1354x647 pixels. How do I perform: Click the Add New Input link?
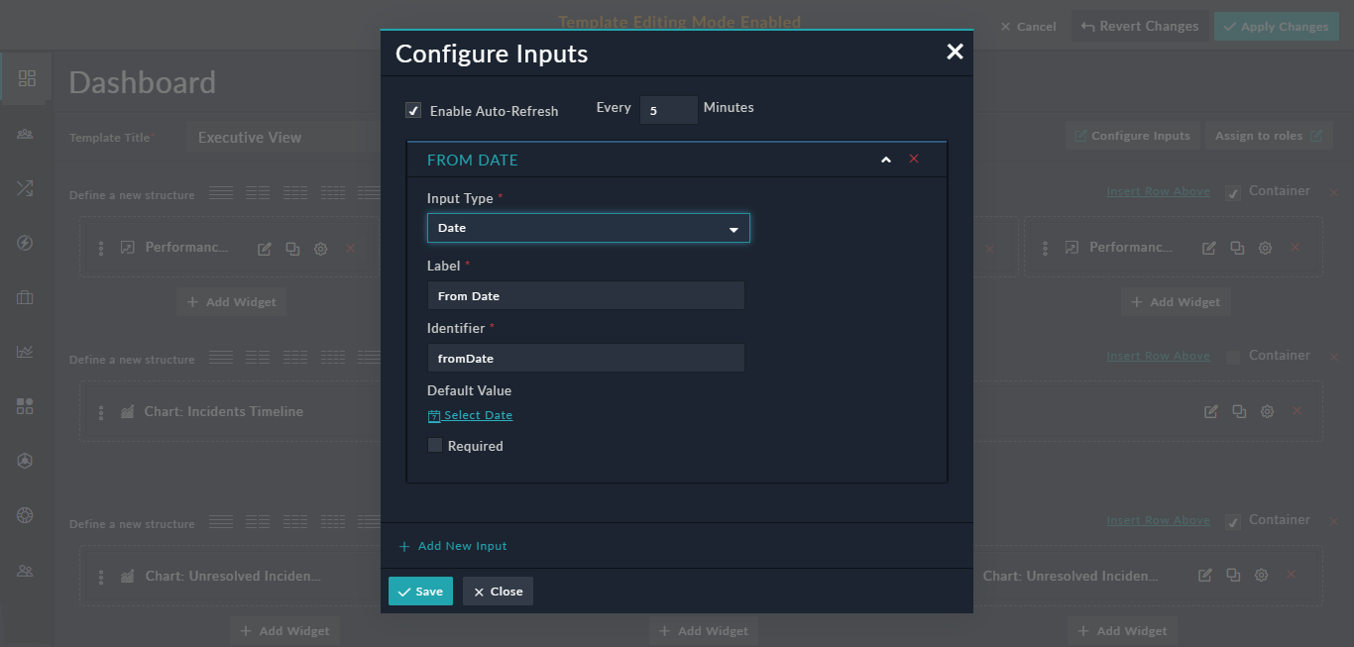point(452,545)
